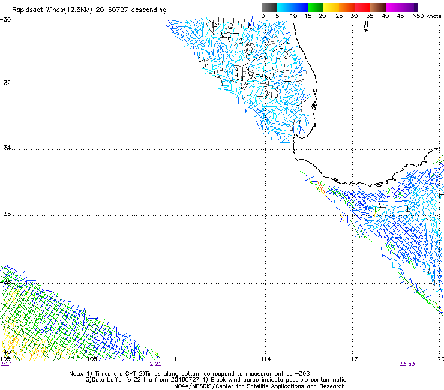Click the 'NOAA/NESDIS/Center for Satellite Applications' credit line
Viewport: 444px width, 390px height.
tap(259, 386)
